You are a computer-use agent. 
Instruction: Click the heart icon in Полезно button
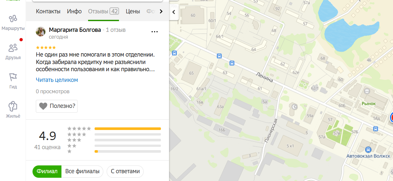coord(43,106)
